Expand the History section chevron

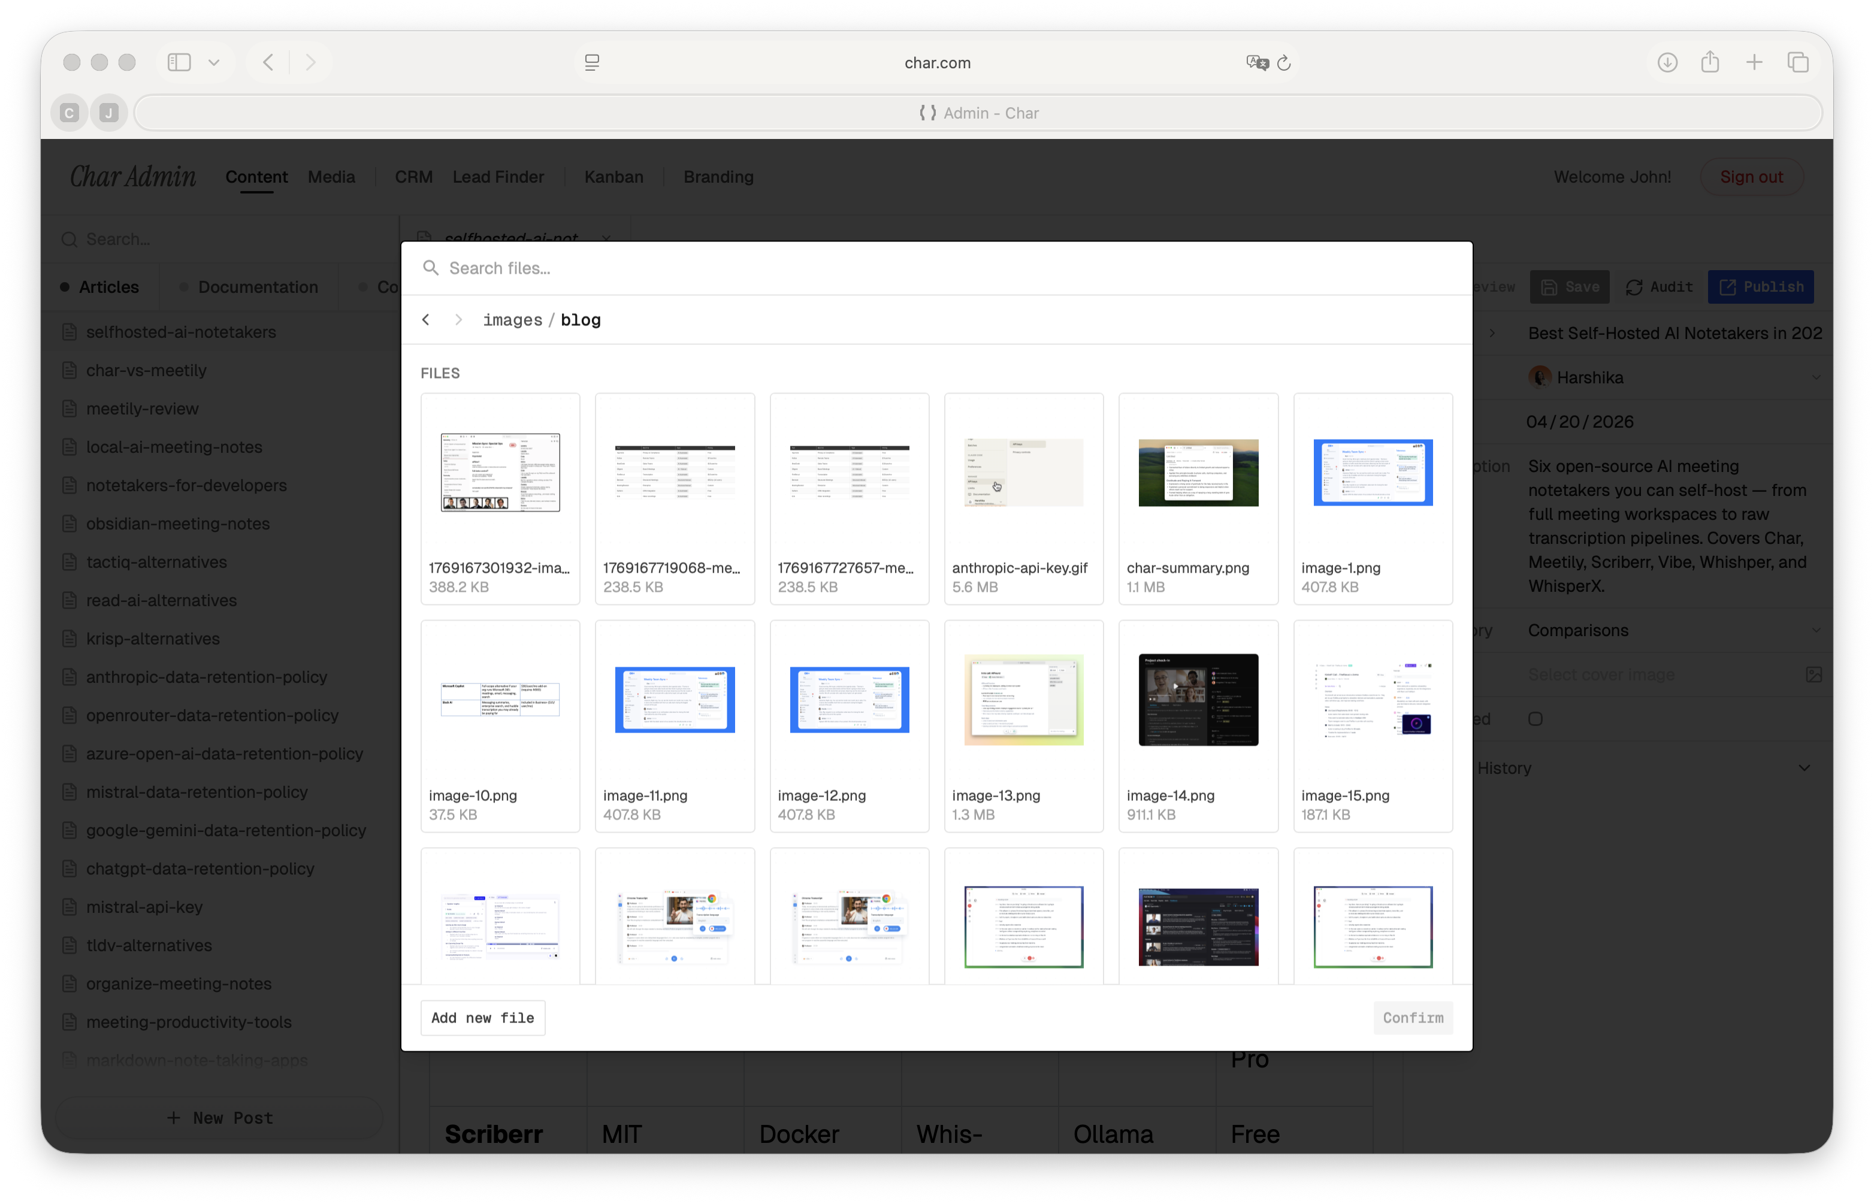(1804, 768)
